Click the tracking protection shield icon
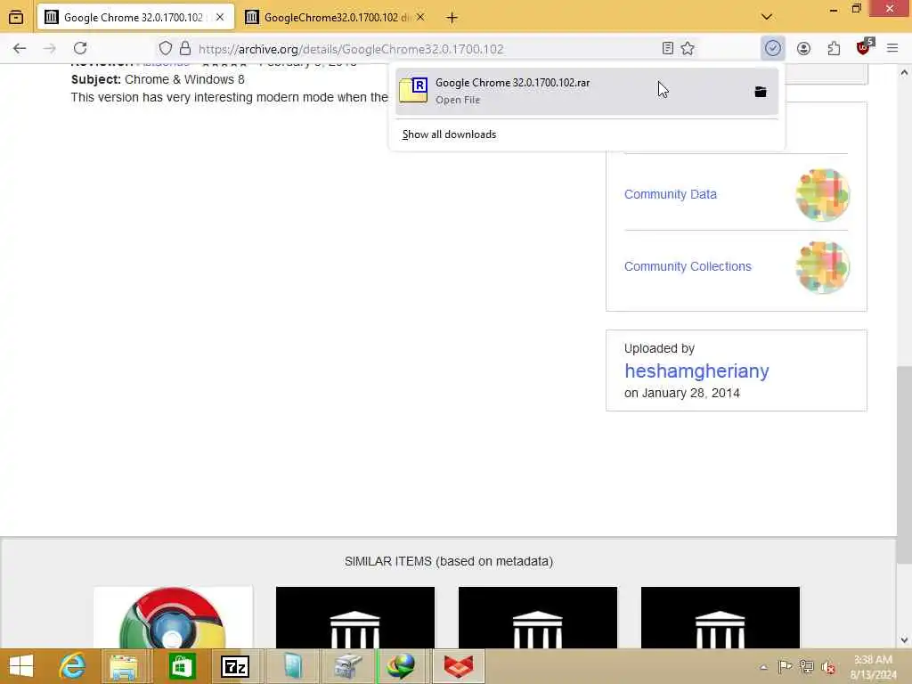912x684 pixels. click(165, 48)
